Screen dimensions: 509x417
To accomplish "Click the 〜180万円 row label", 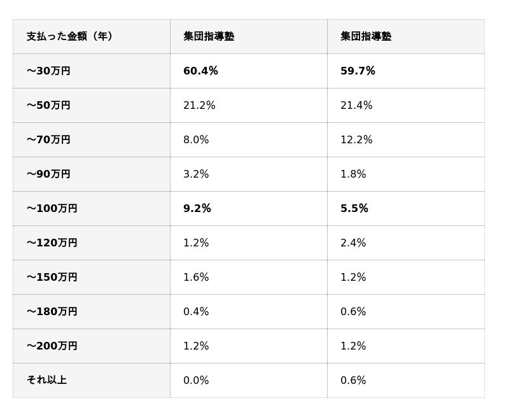I will [x=52, y=311].
